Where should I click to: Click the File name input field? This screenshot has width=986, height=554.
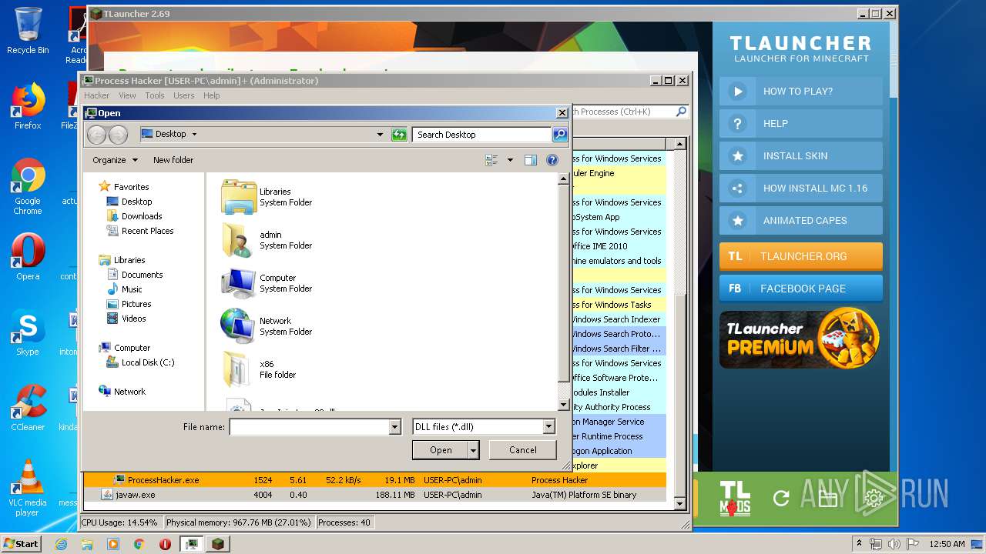click(310, 427)
